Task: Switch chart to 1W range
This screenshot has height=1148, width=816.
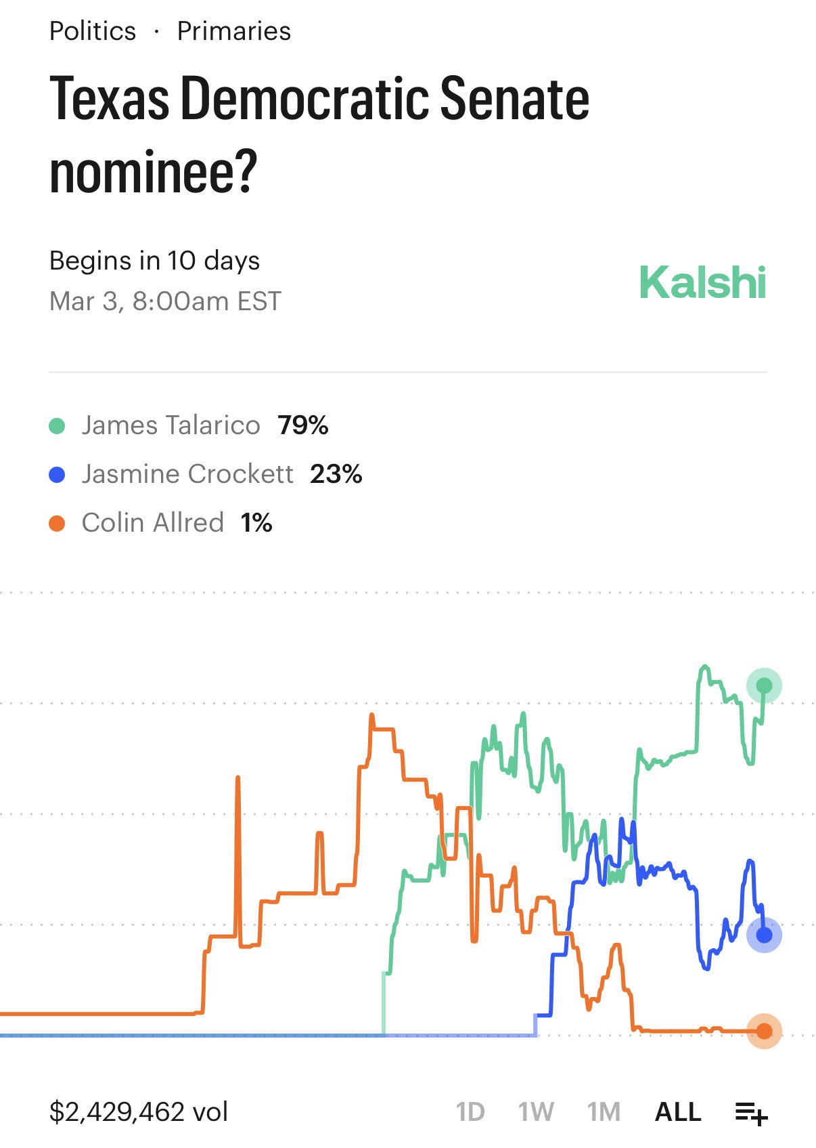Action: (536, 1112)
